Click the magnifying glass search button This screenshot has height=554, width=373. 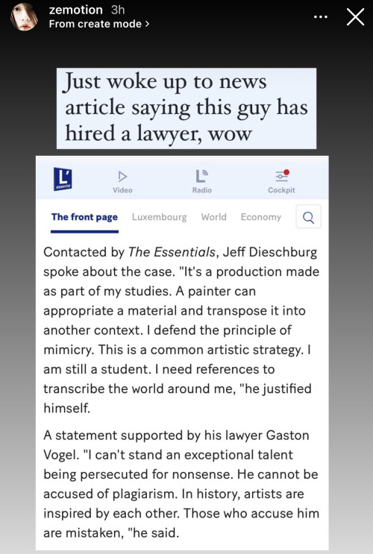tap(308, 216)
